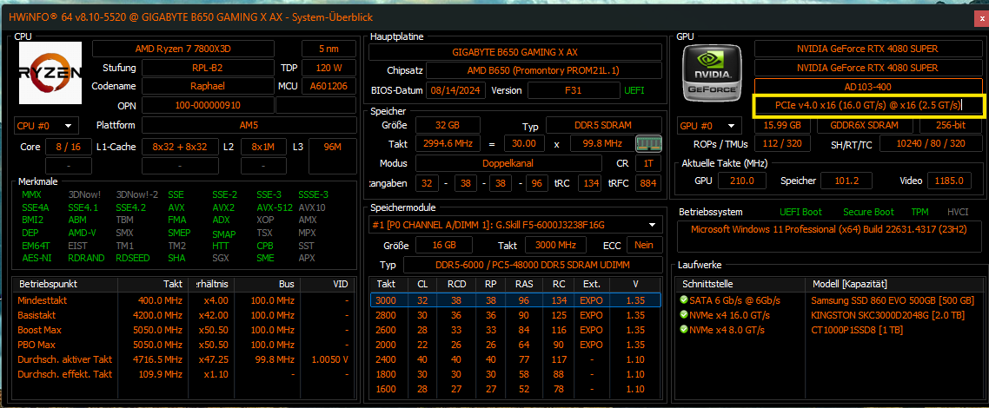Click the GPU clock 210.0 field
989x408 pixels.
(x=742, y=181)
